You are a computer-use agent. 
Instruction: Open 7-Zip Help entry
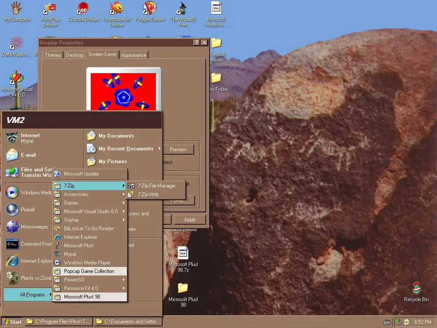[156, 194]
